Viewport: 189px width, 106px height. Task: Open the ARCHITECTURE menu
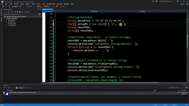(x=51, y=4)
